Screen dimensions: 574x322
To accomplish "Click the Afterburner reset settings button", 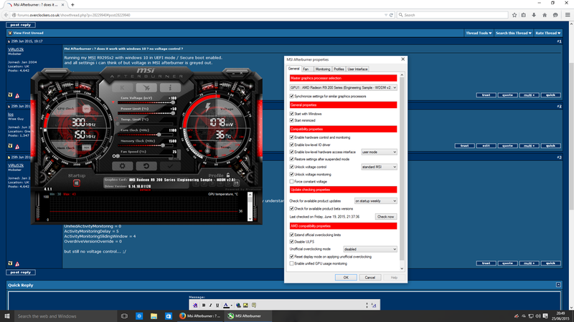I will tap(146, 166).
